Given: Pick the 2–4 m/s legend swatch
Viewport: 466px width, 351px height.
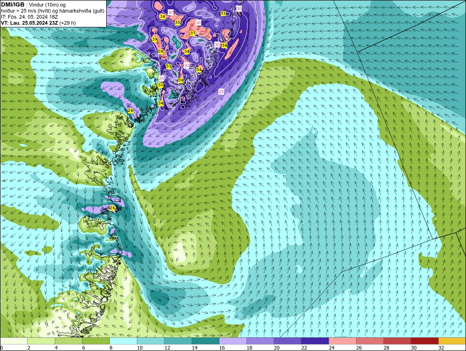Looking at the screenshot, I should point(41,341).
